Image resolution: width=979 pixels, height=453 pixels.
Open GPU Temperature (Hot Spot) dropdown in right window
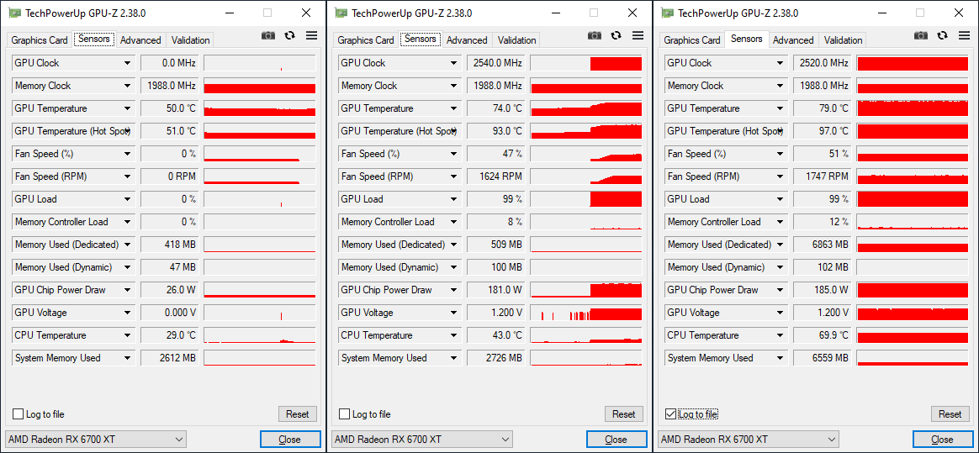tap(781, 131)
